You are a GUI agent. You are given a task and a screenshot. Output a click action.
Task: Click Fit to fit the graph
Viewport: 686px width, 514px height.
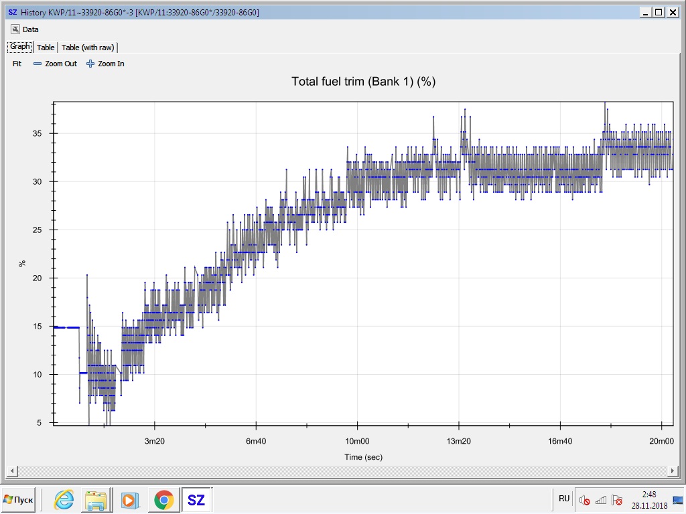(17, 64)
